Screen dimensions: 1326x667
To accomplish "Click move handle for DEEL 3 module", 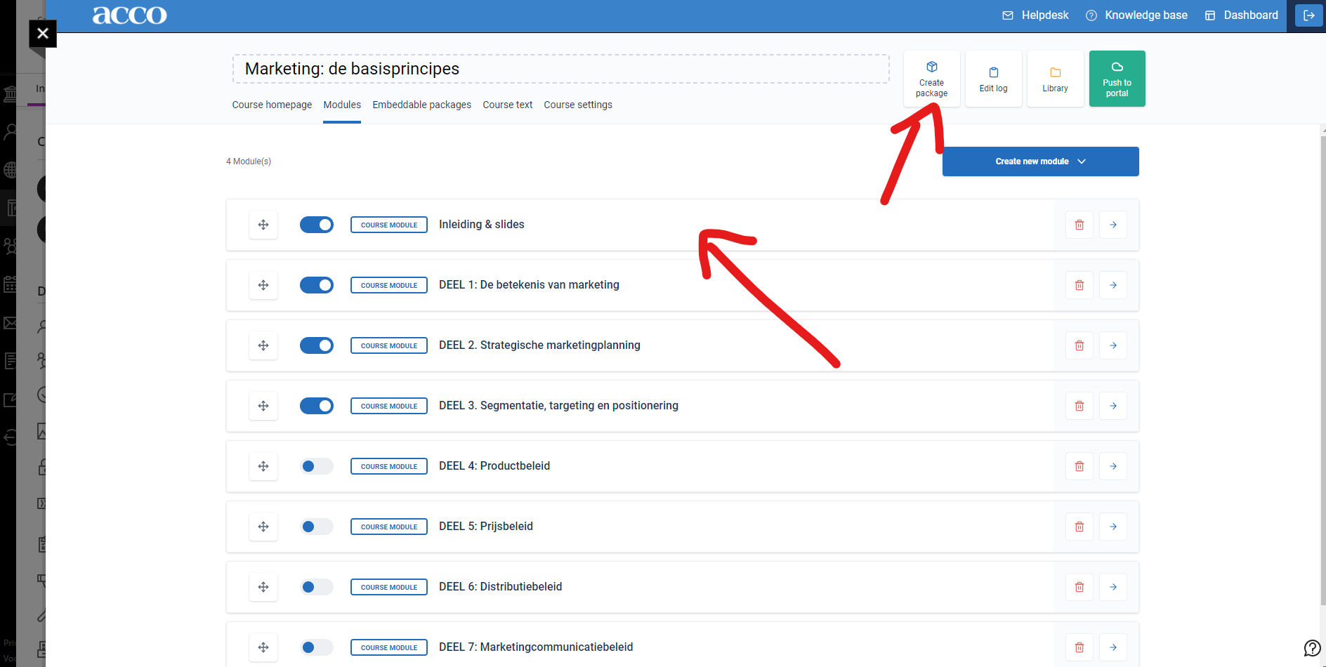I will tap(263, 406).
